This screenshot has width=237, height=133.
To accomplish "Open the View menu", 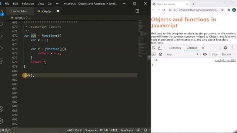I will [41, 4].
